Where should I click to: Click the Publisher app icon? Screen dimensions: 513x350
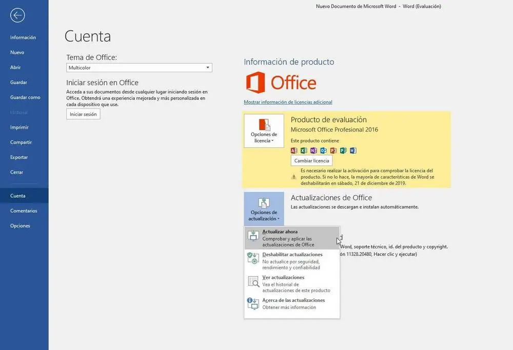click(x=343, y=150)
